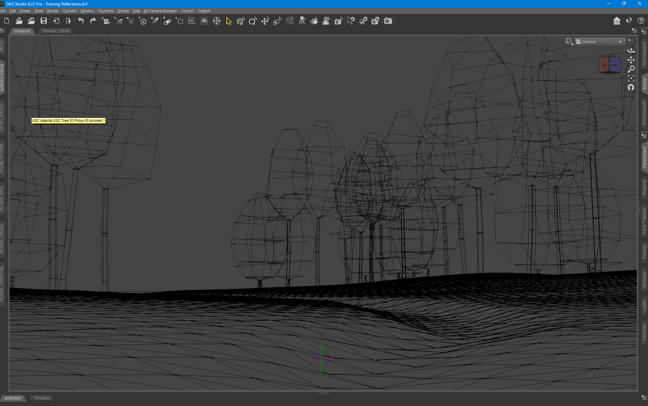Open the DS home icon in toolbar
Viewport: 648px width, 406px height.
617,21
